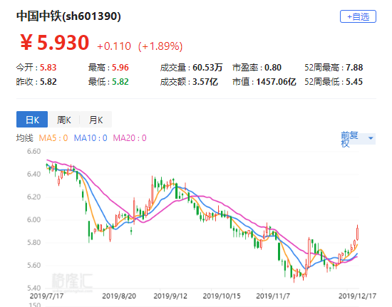Click the dropdown arrow beside 前复权
392x307 pixels.
pyautogui.click(x=371, y=138)
